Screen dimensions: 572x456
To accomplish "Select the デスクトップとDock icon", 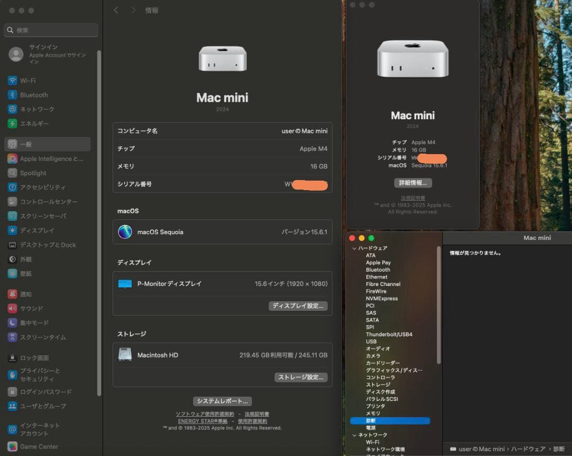I will pyautogui.click(x=12, y=245).
